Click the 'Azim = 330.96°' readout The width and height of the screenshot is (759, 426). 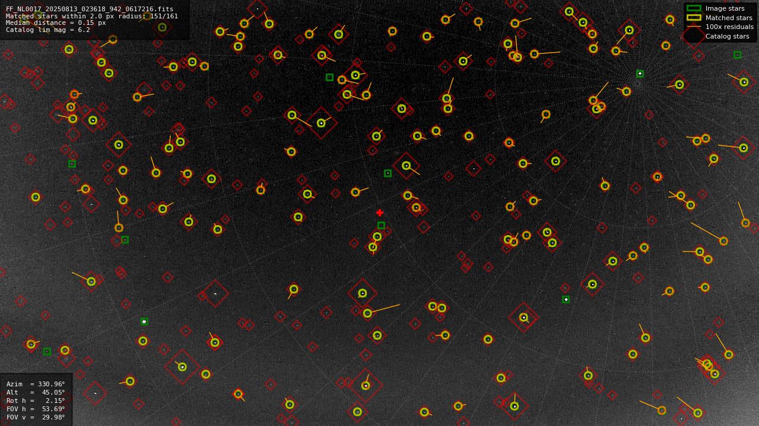[x=36, y=384]
